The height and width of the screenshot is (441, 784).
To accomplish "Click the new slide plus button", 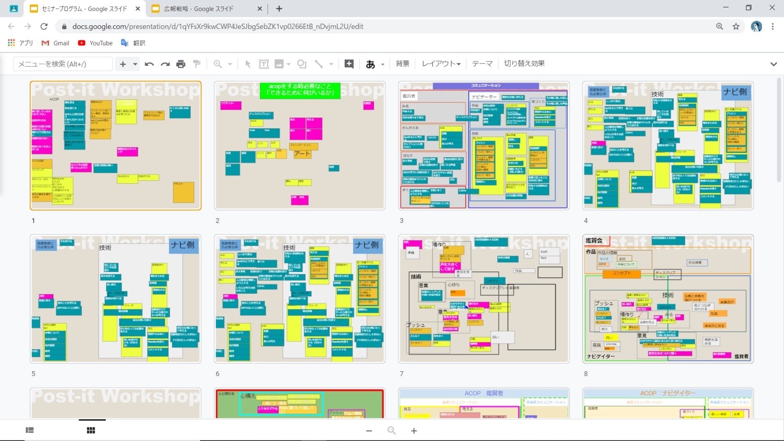I will (x=123, y=64).
